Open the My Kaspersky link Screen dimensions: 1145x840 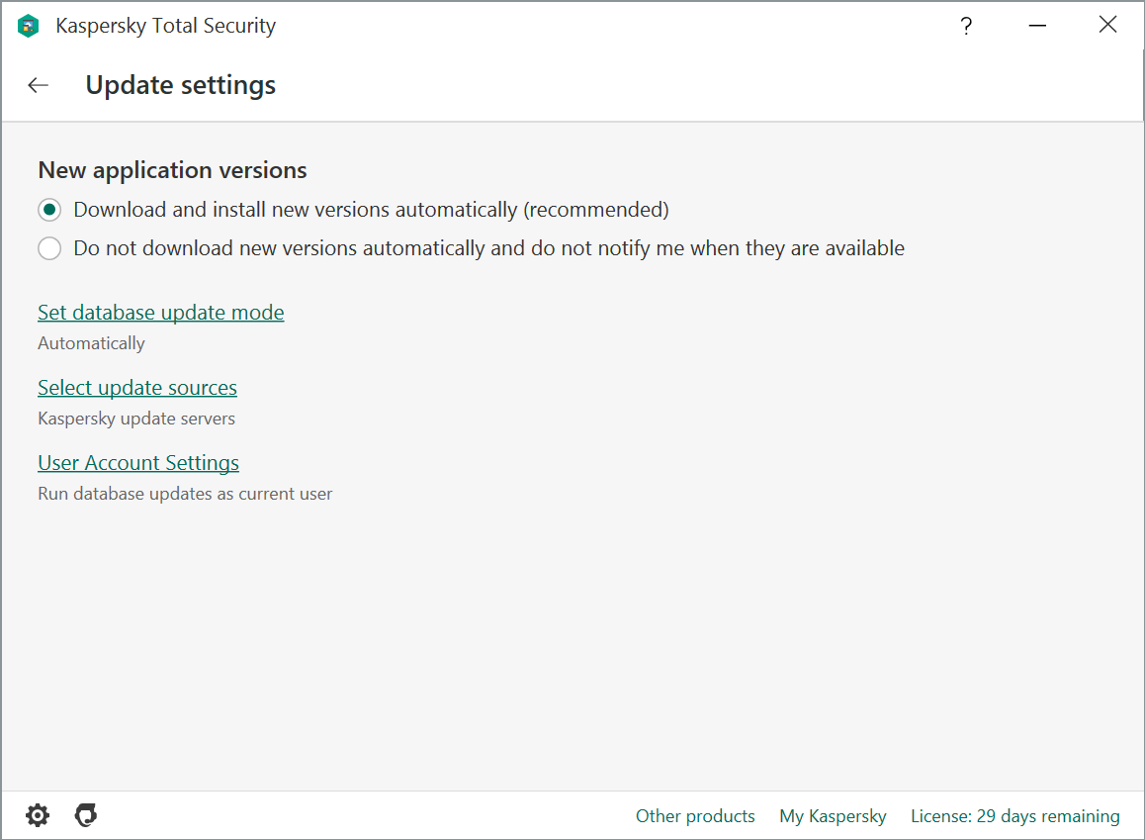834,816
